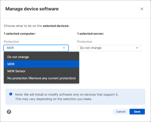This screenshot has width=151, height=122.
Task: Select No protection (Remove any current protection)
Action: [41, 78]
